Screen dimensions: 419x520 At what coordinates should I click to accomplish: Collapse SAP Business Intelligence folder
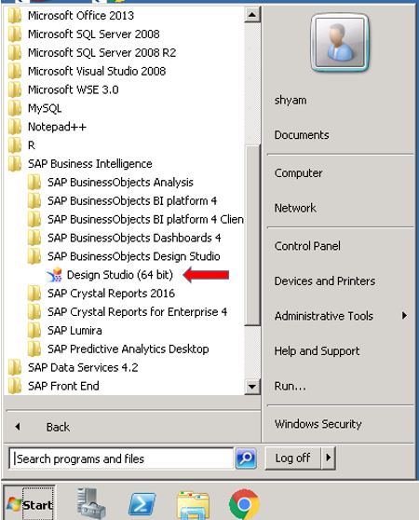80,164
